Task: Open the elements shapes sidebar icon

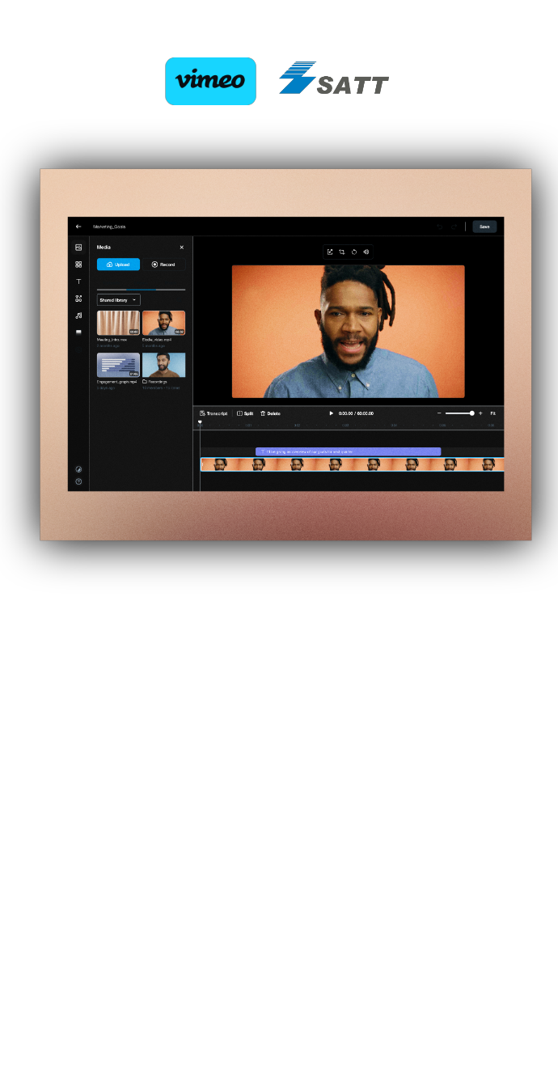Action: point(78,299)
